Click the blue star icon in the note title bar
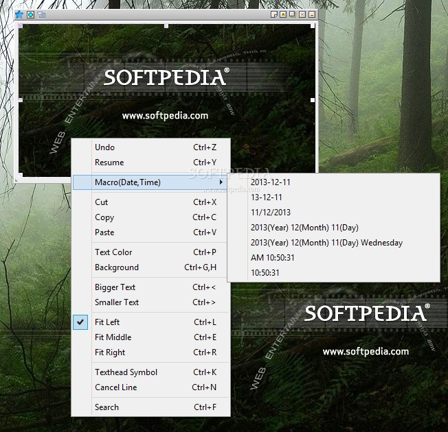The image size is (448, 432). (19, 14)
